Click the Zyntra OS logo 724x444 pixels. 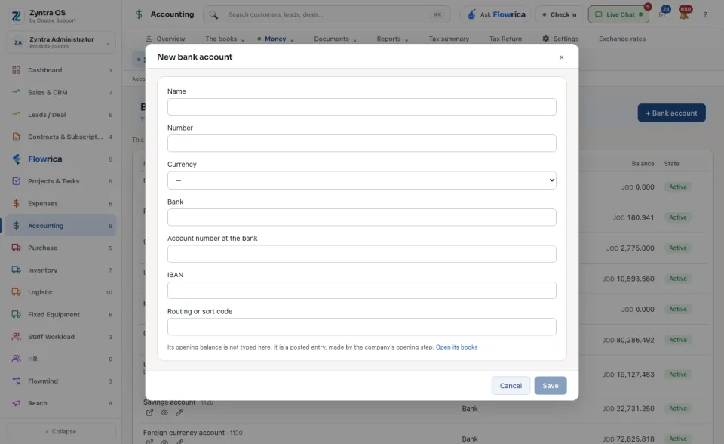tap(16, 16)
